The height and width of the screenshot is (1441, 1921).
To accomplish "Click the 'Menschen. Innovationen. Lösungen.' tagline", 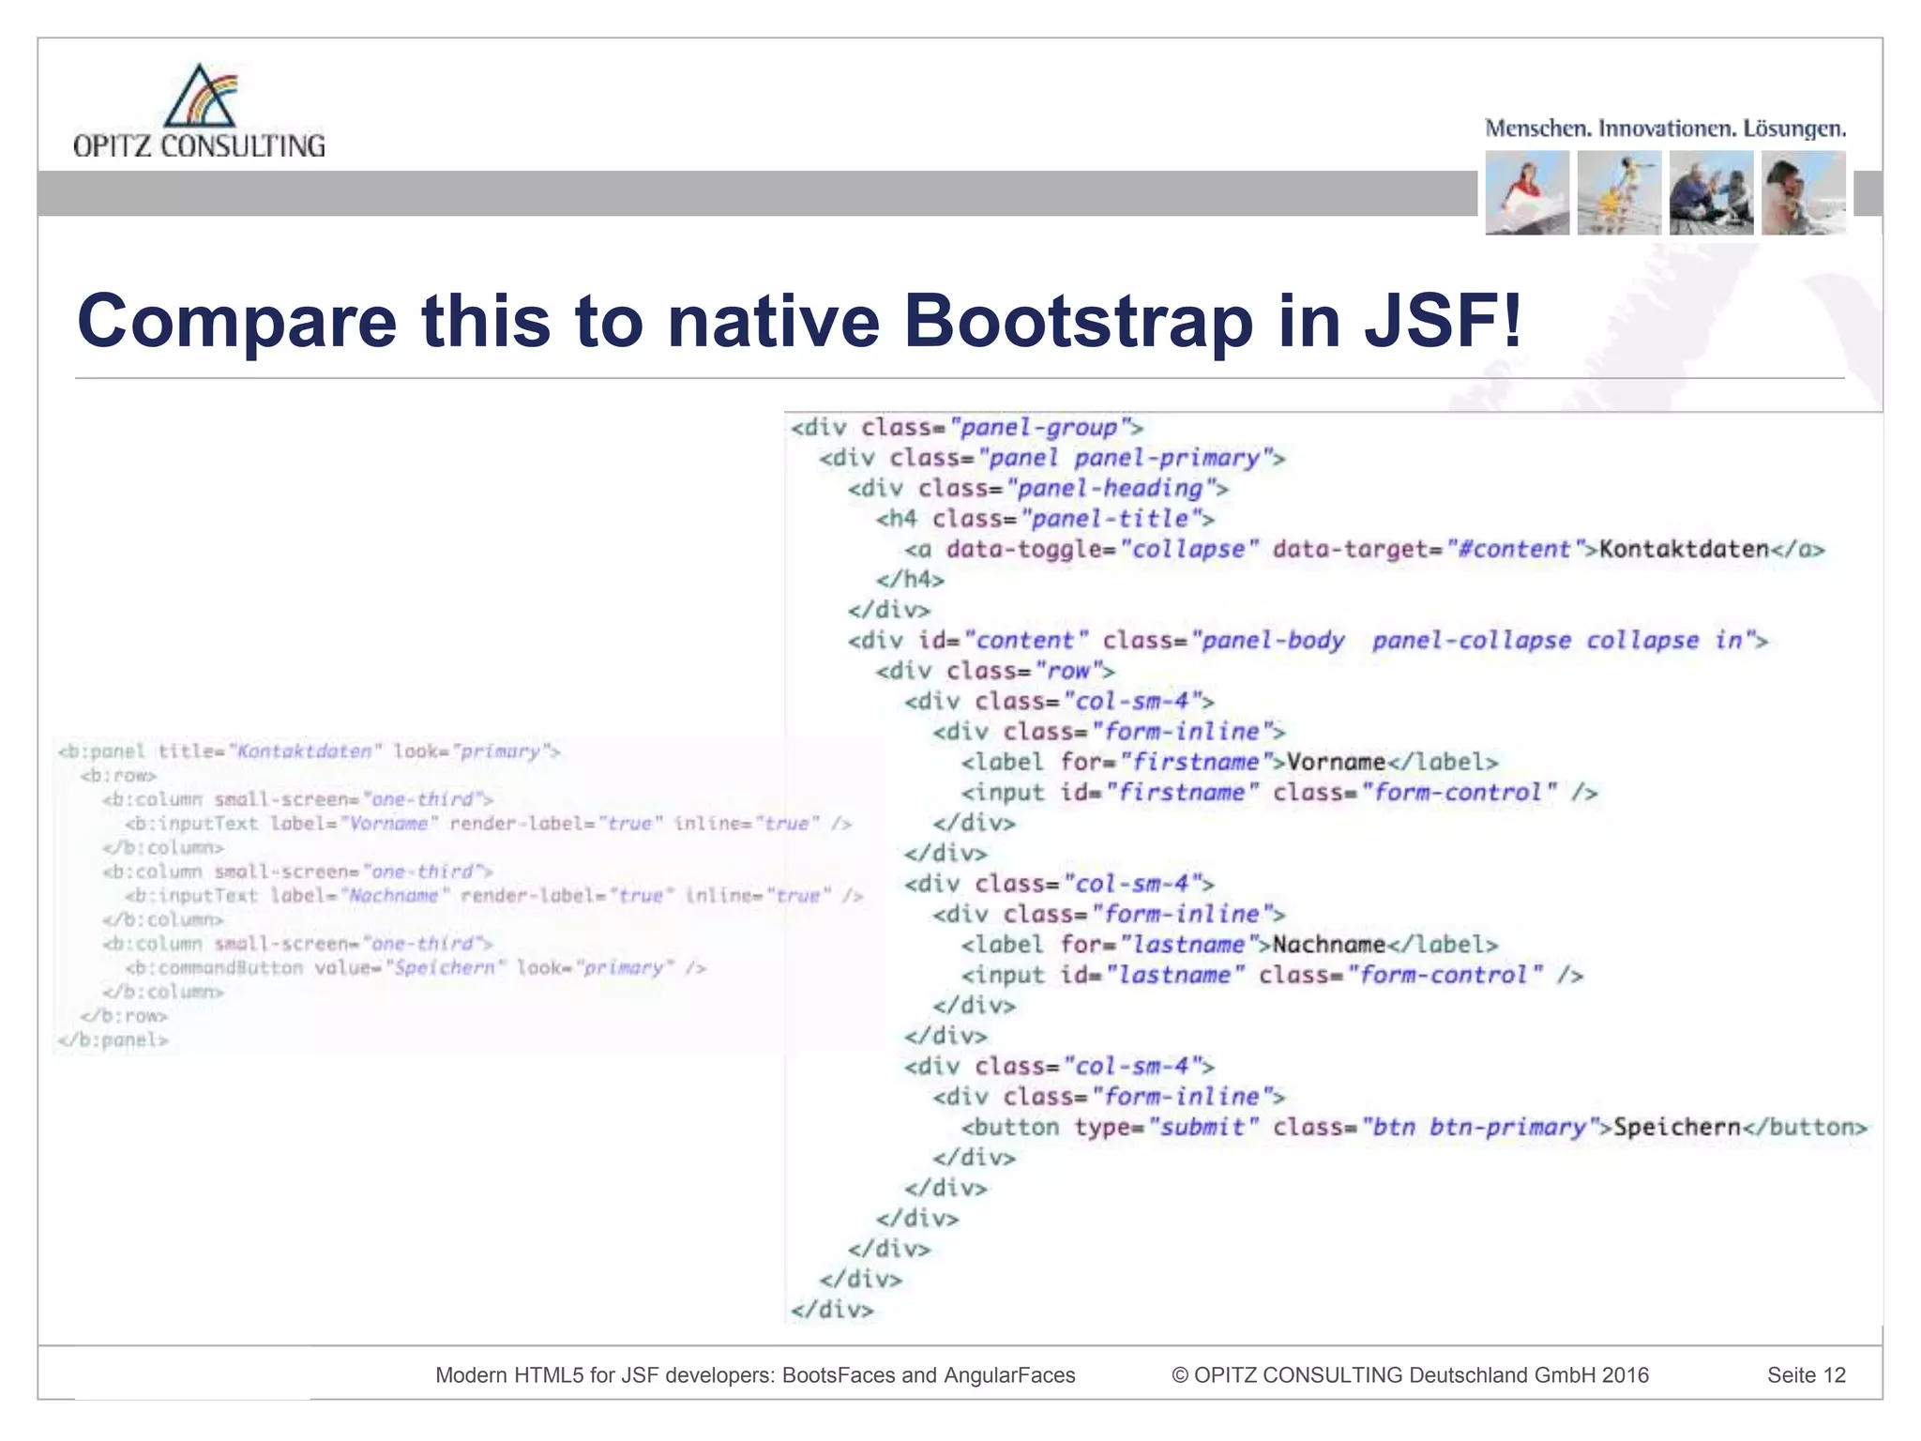I will pyautogui.click(x=1665, y=129).
